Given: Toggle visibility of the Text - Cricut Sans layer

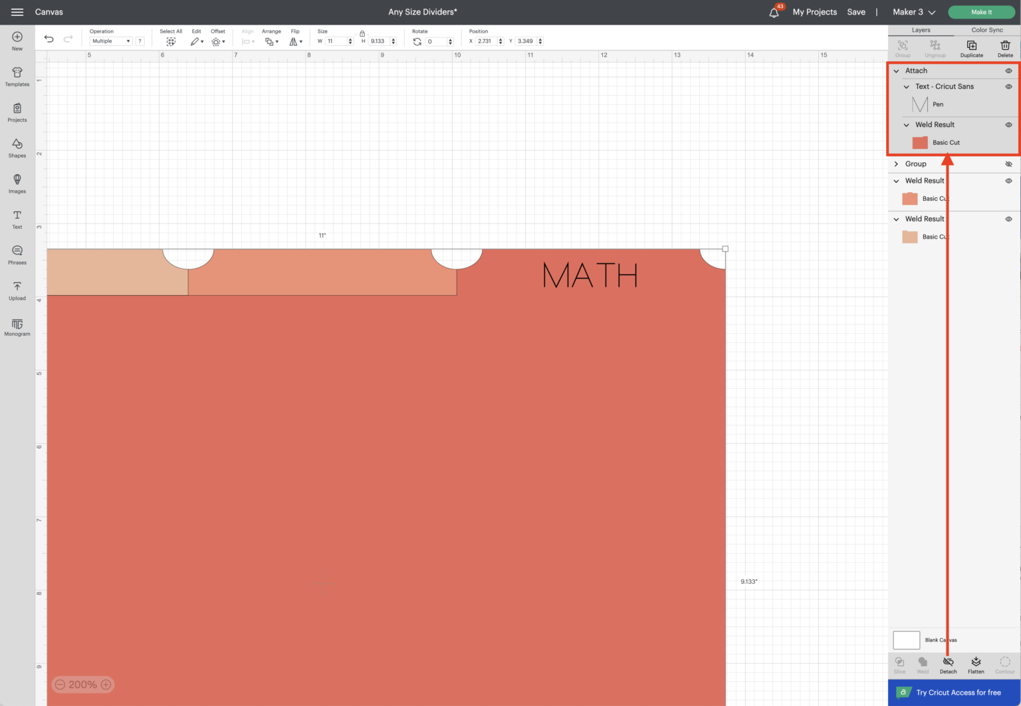Looking at the screenshot, I should click(x=1008, y=86).
